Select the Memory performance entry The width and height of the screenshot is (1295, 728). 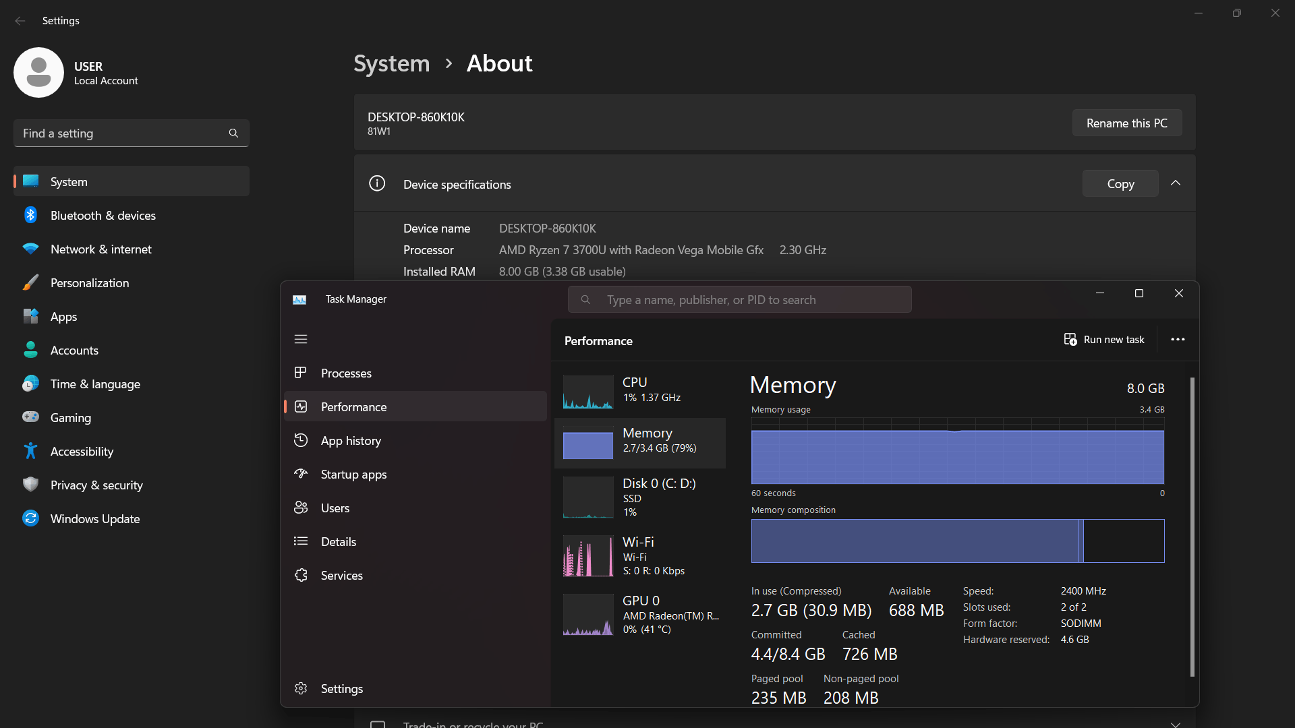click(640, 443)
